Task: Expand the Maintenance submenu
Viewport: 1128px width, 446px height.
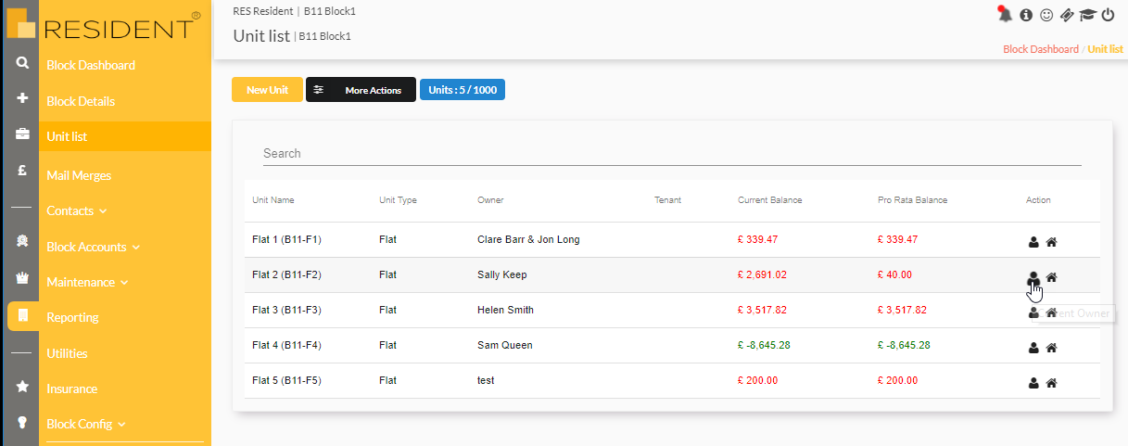Action: coord(87,282)
